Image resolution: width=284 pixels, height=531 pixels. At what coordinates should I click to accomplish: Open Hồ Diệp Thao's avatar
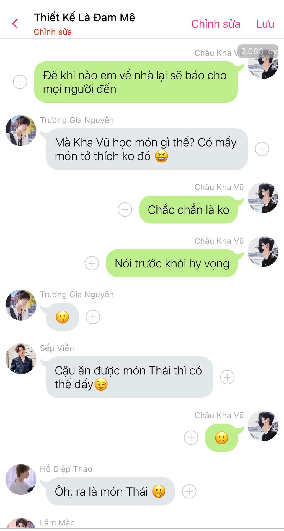click(x=21, y=479)
